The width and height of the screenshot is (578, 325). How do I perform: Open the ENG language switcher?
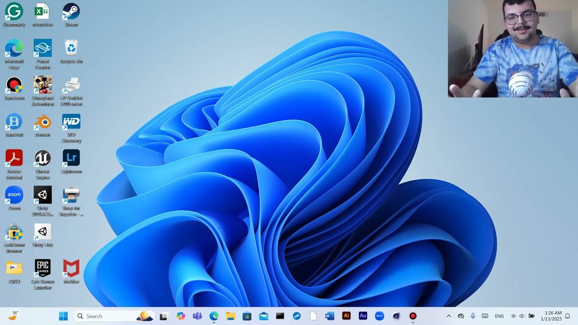tap(499, 316)
